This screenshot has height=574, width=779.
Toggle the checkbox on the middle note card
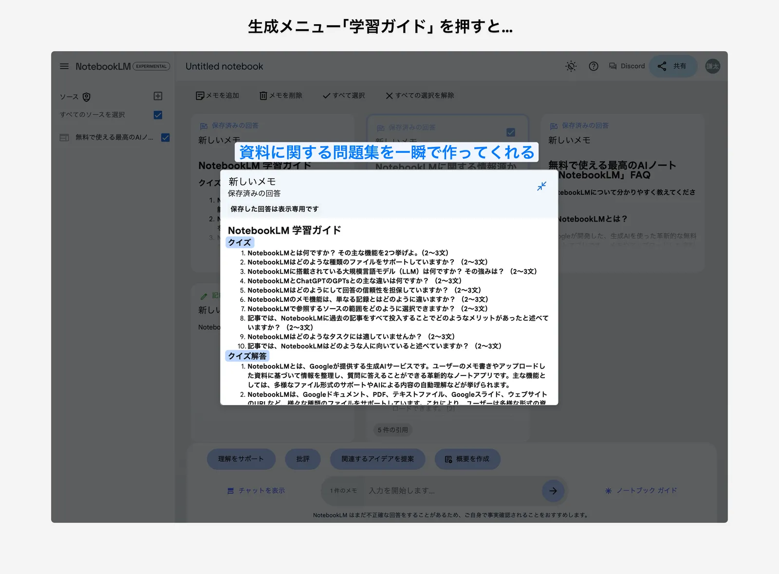(x=511, y=132)
